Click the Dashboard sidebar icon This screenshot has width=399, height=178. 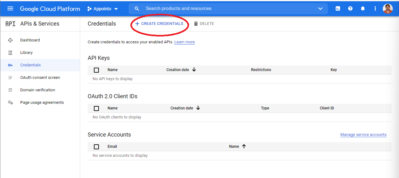pos(10,40)
